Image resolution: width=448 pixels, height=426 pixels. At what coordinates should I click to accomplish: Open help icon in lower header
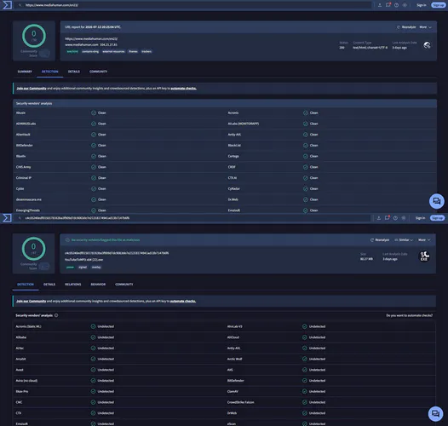point(395,218)
